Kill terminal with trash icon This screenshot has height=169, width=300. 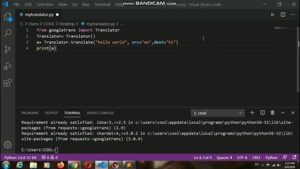272,113
